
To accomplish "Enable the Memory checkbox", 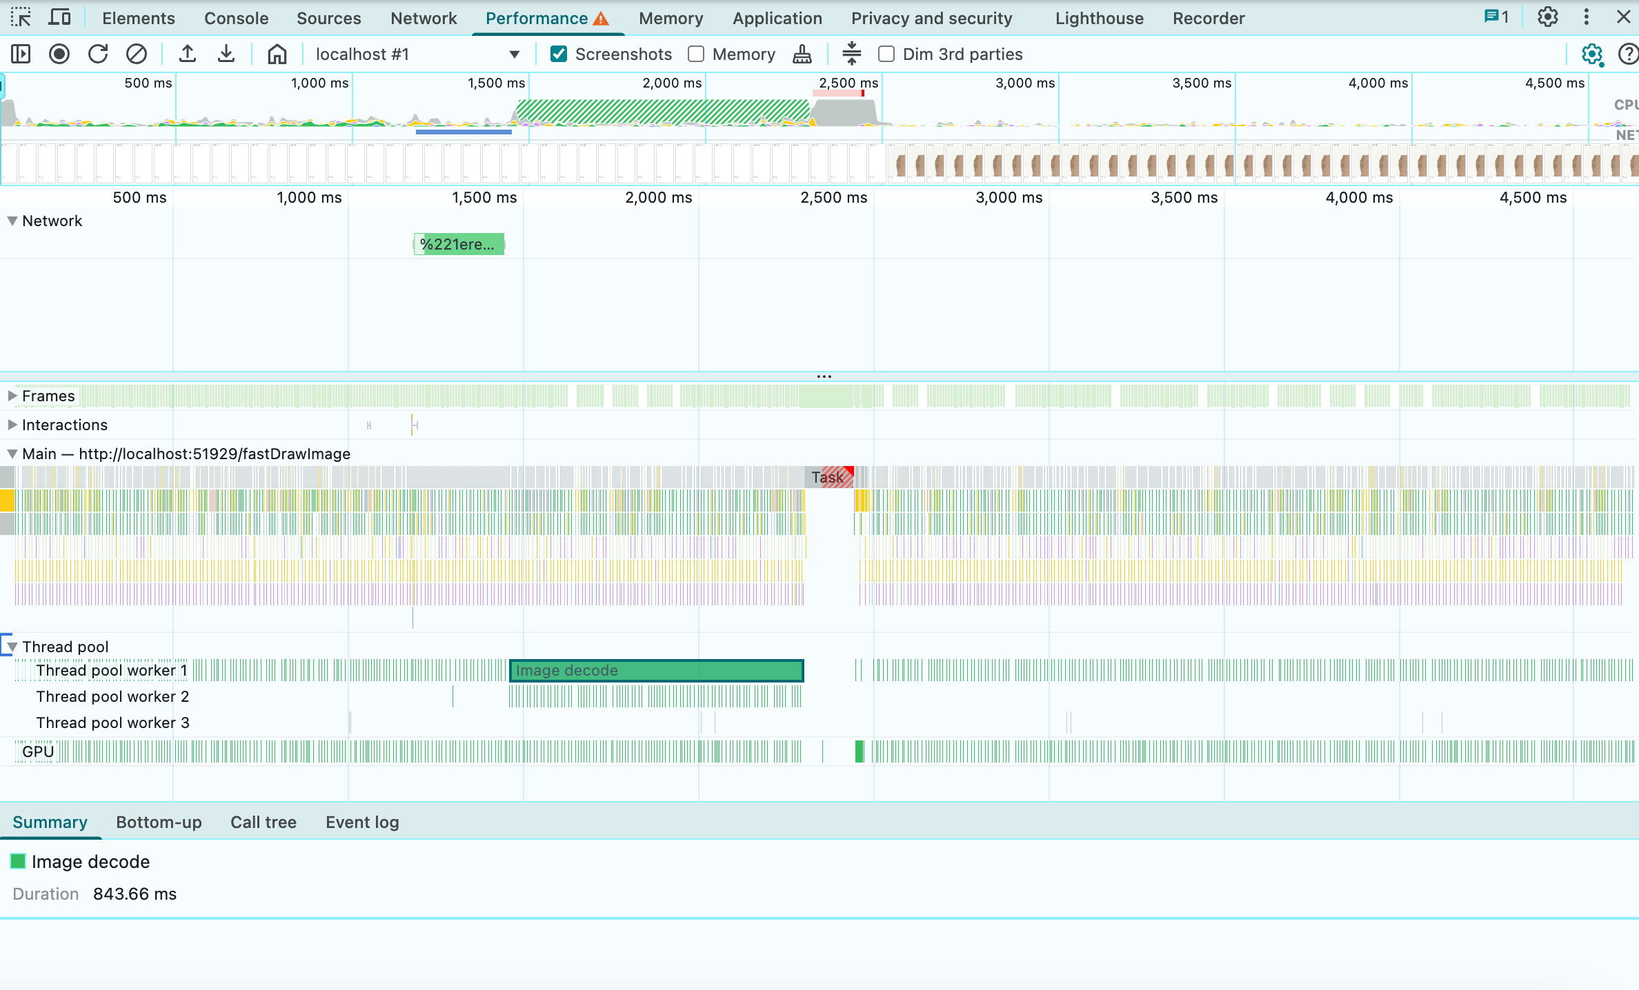I will click(x=696, y=54).
